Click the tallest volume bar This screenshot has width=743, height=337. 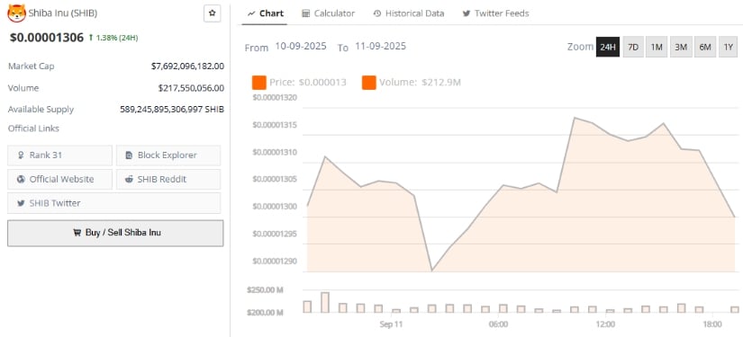coord(325,303)
